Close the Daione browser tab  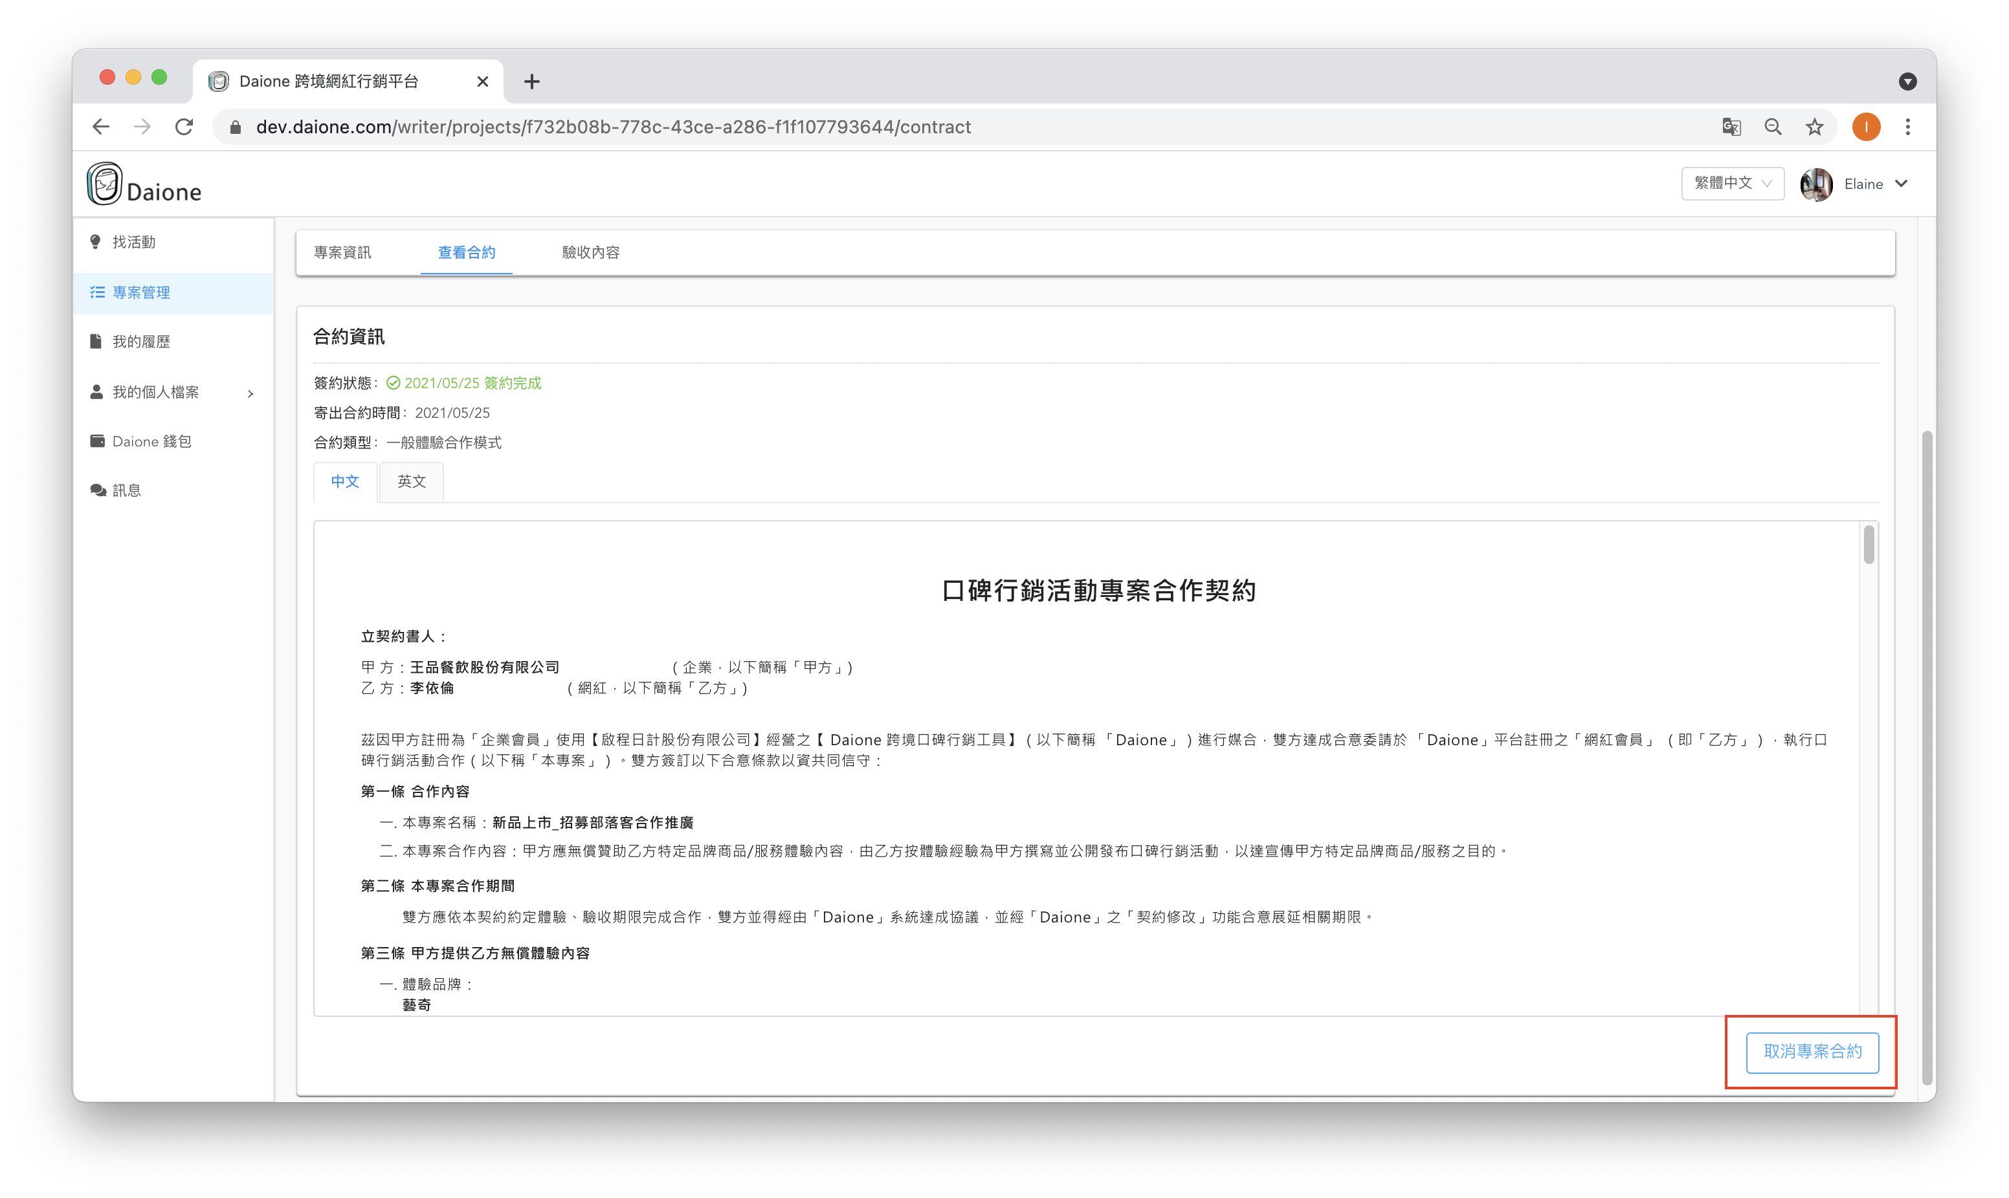click(x=483, y=82)
